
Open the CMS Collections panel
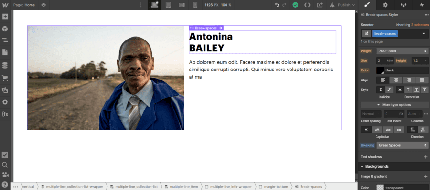click(x=5, y=65)
